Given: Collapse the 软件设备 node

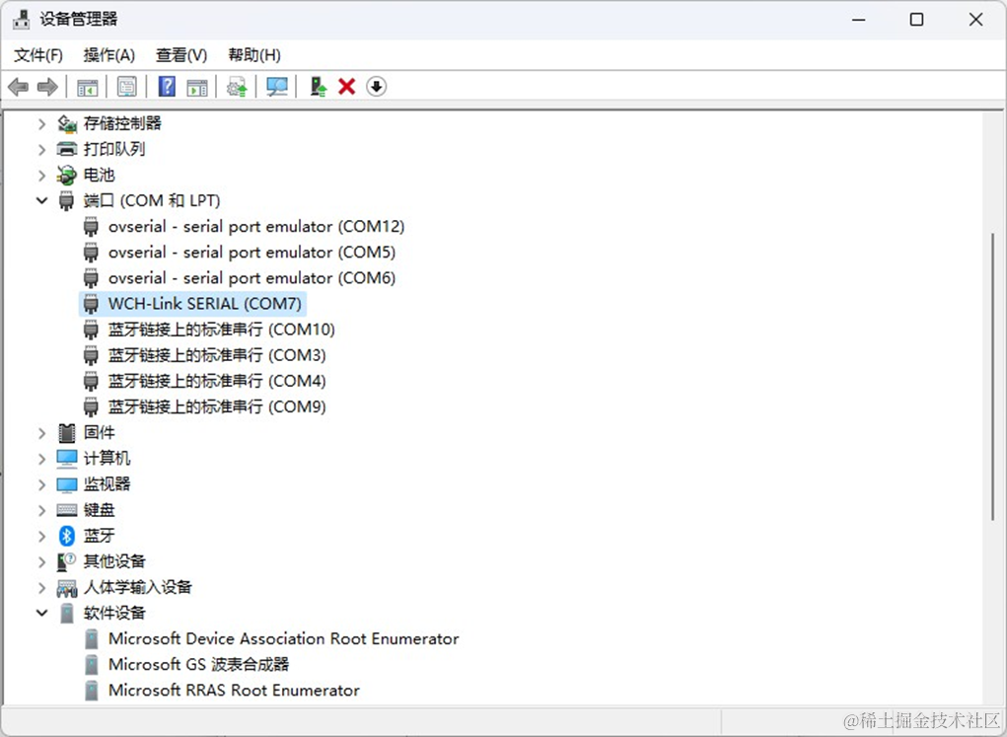Looking at the screenshot, I should pos(41,613).
